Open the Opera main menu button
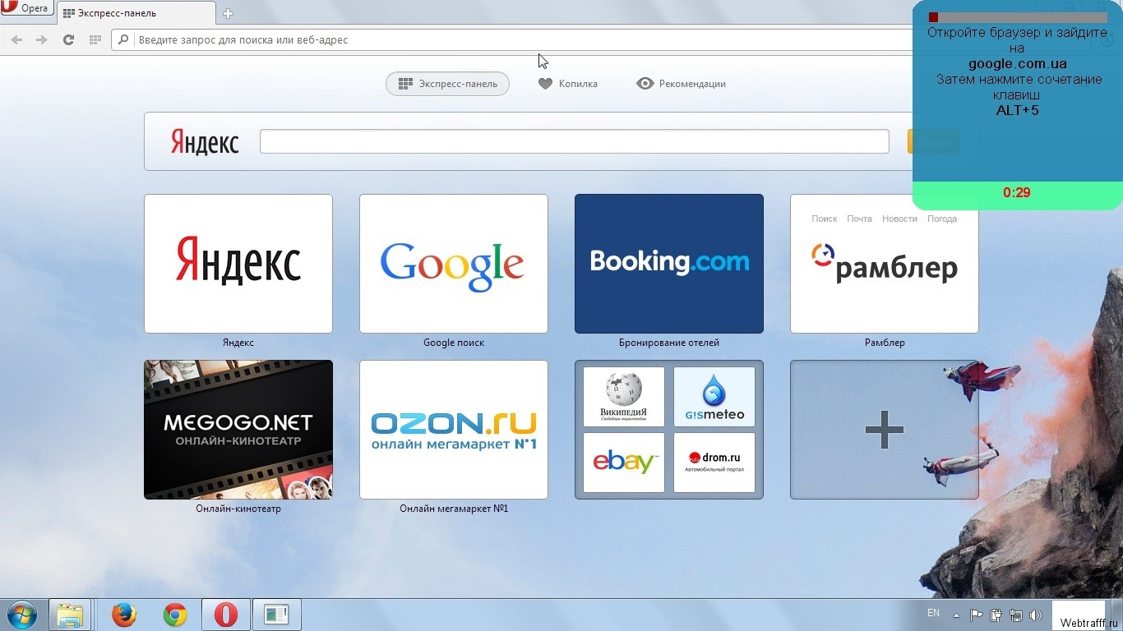1123x631 pixels. (27, 8)
